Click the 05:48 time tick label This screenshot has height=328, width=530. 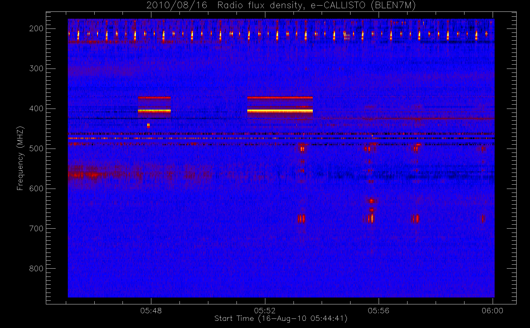(151, 311)
